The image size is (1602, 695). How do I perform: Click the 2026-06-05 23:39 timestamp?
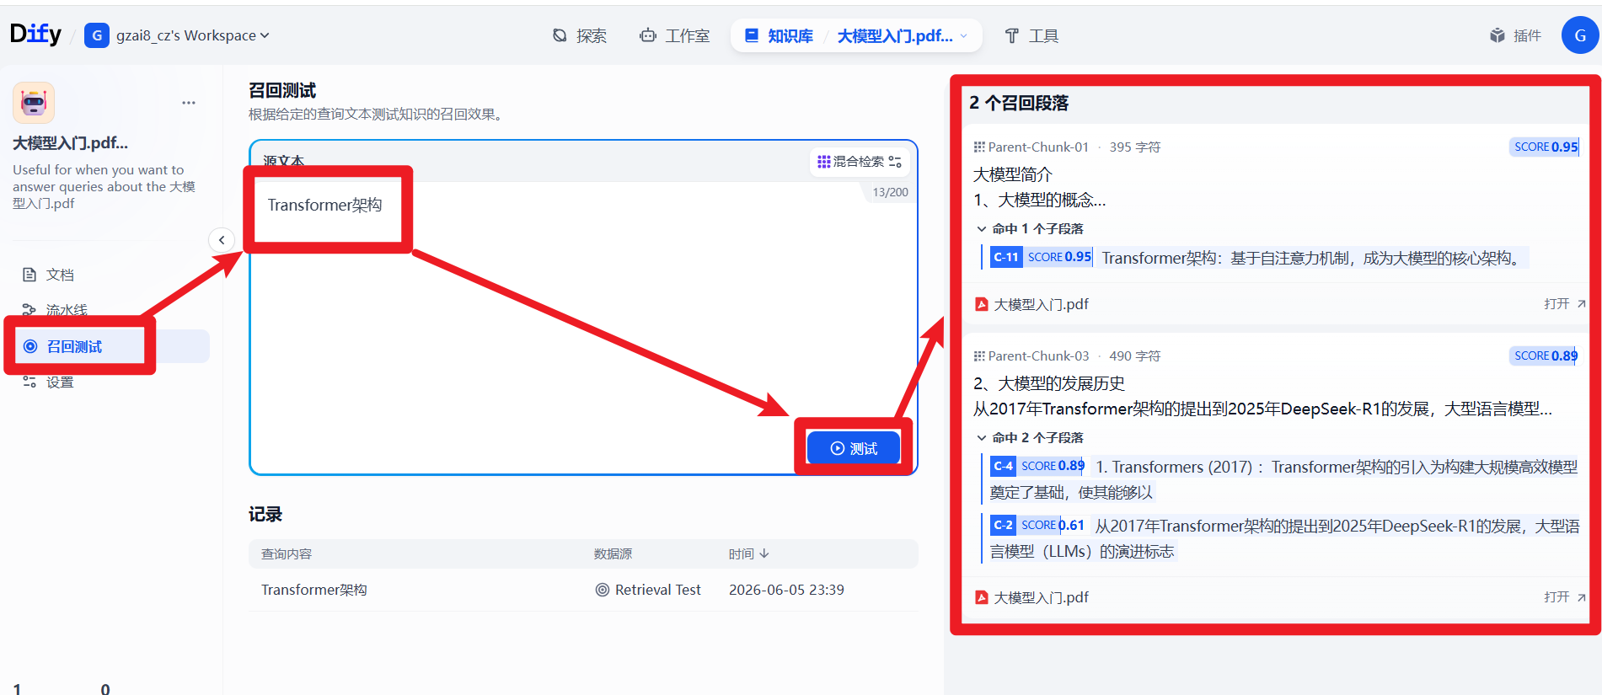tap(786, 590)
